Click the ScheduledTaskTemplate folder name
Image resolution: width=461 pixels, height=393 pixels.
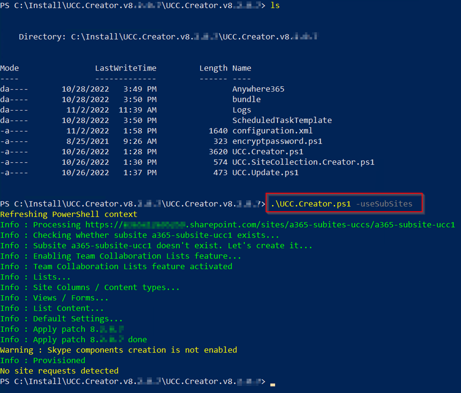282,121
